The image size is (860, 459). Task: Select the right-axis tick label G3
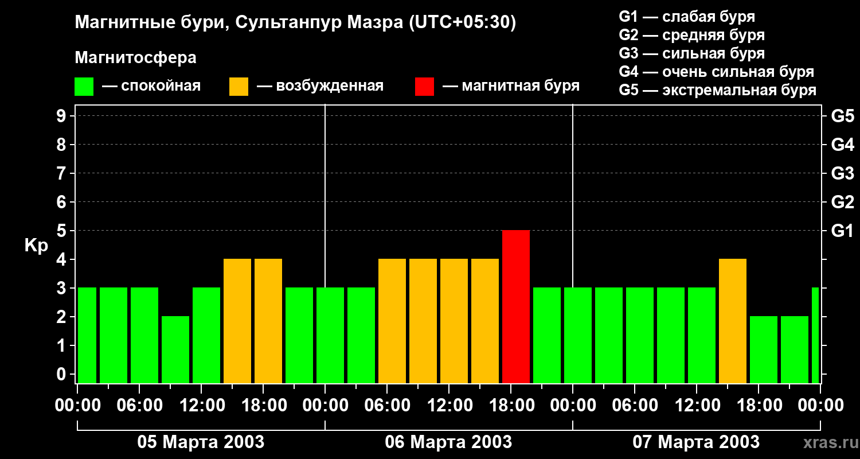(842, 173)
